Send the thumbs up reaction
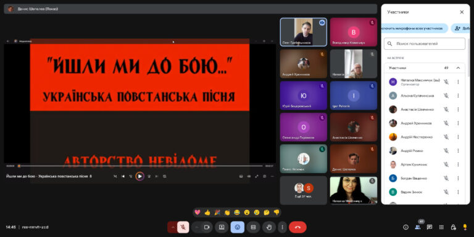 207,212
